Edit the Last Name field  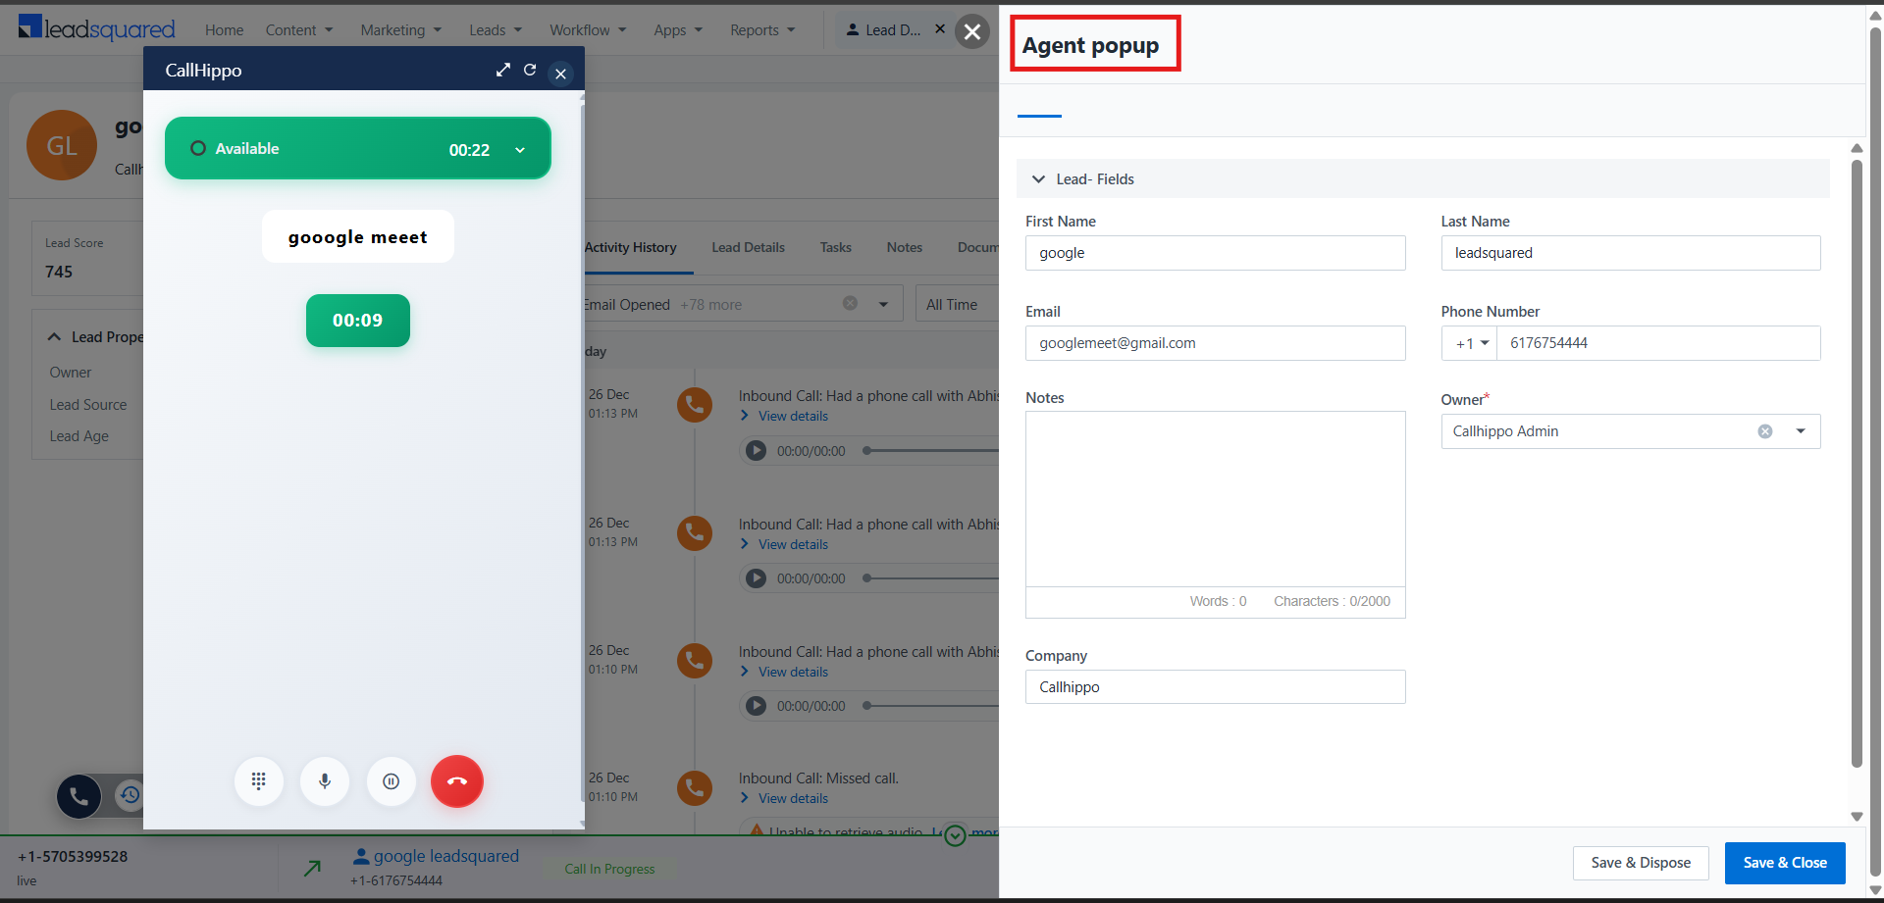1630,253
